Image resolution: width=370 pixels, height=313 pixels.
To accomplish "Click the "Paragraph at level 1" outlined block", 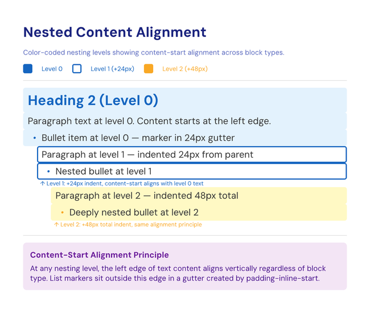I will [x=147, y=155].
